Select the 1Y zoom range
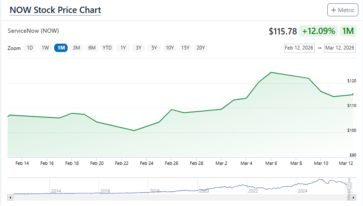The height and width of the screenshot is (206, 363). (x=123, y=48)
